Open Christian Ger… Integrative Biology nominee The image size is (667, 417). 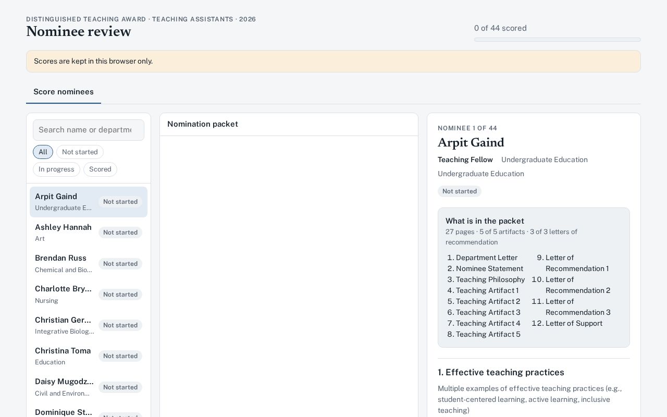[x=89, y=325]
